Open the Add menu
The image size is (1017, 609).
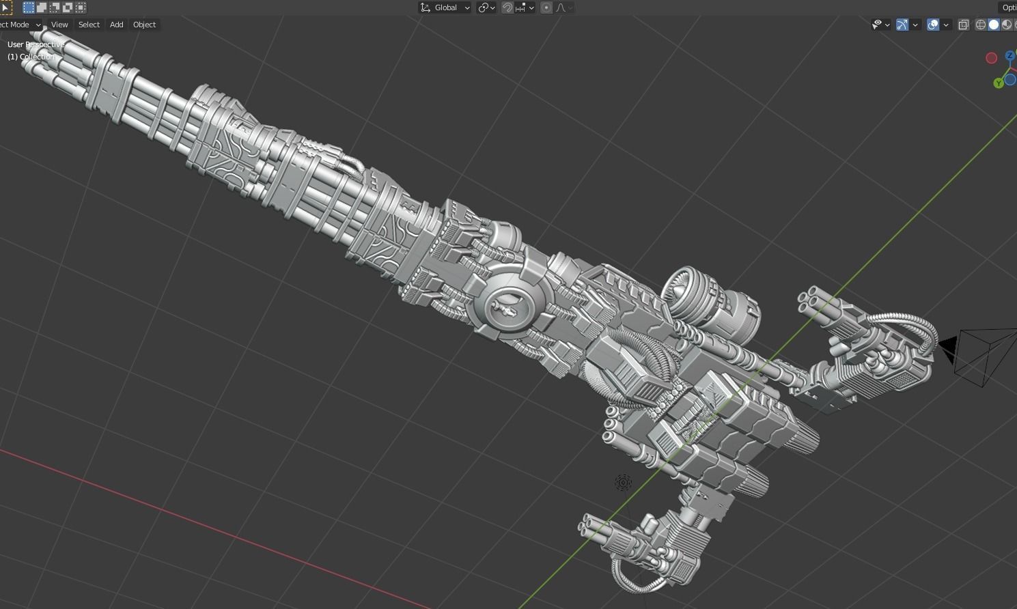[x=117, y=25]
